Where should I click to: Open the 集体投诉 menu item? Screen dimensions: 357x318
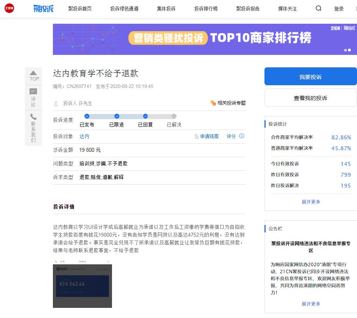(166, 9)
